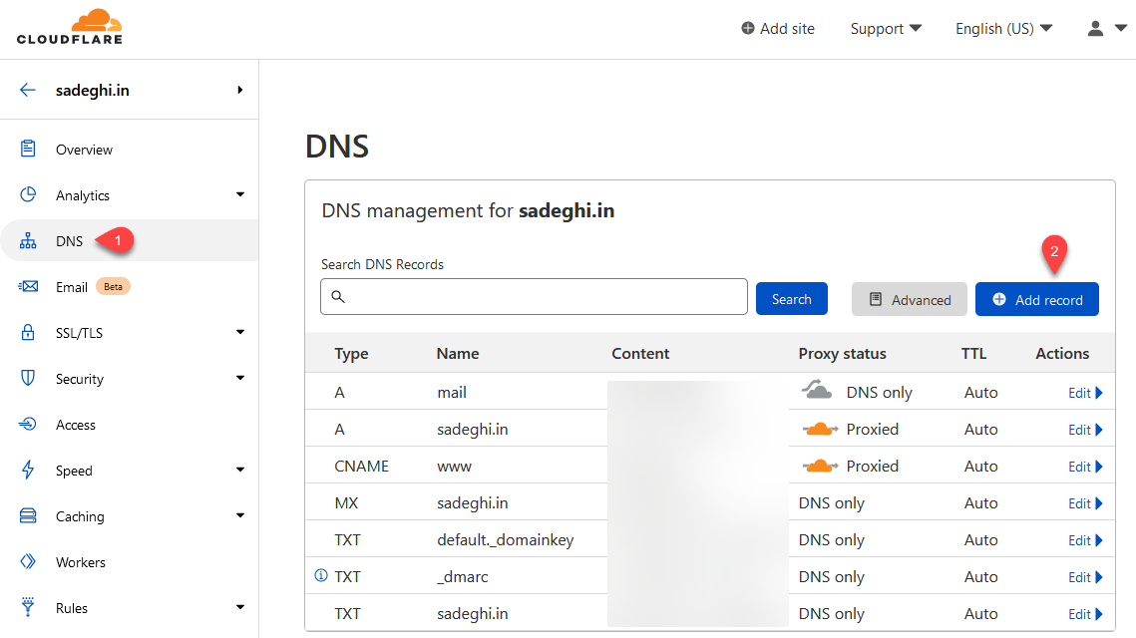
Task: Edit the www CNAME record
Action: coord(1085,467)
